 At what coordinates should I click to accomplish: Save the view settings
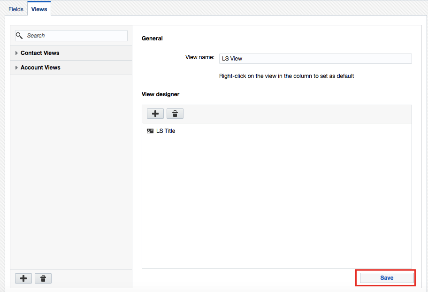387,278
